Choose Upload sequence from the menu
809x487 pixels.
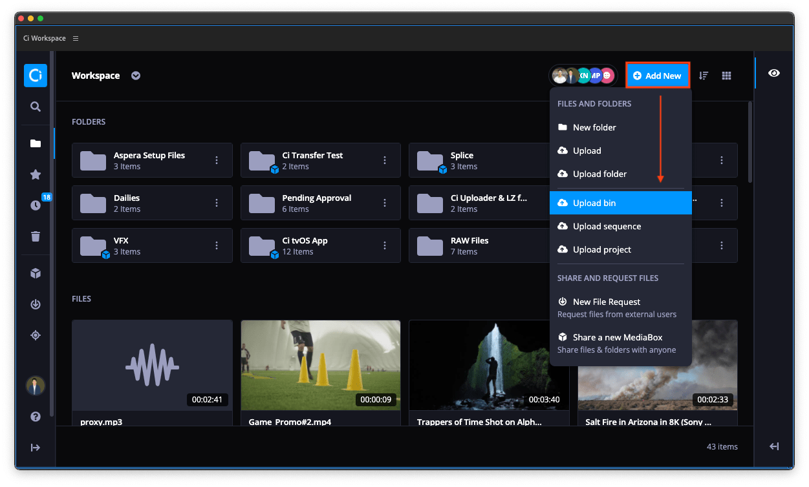pyautogui.click(x=608, y=226)
